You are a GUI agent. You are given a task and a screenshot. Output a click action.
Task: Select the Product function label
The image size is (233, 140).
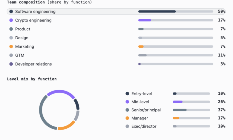tap(23, 29)
